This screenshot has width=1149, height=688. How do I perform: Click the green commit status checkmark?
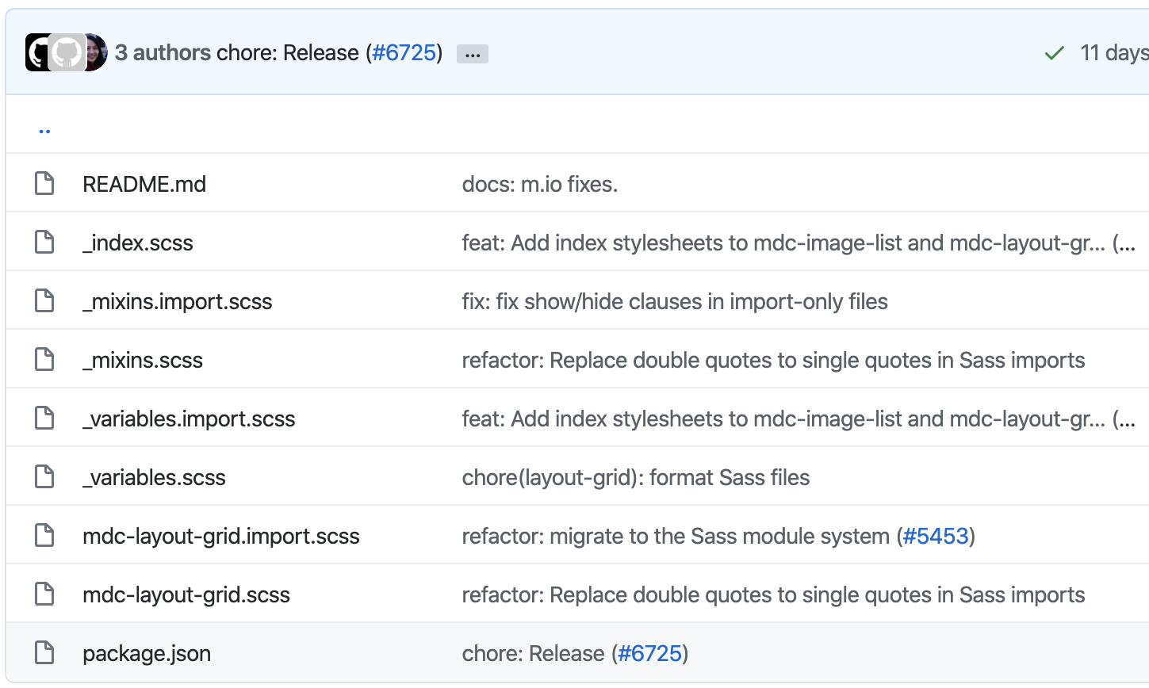1054,52
